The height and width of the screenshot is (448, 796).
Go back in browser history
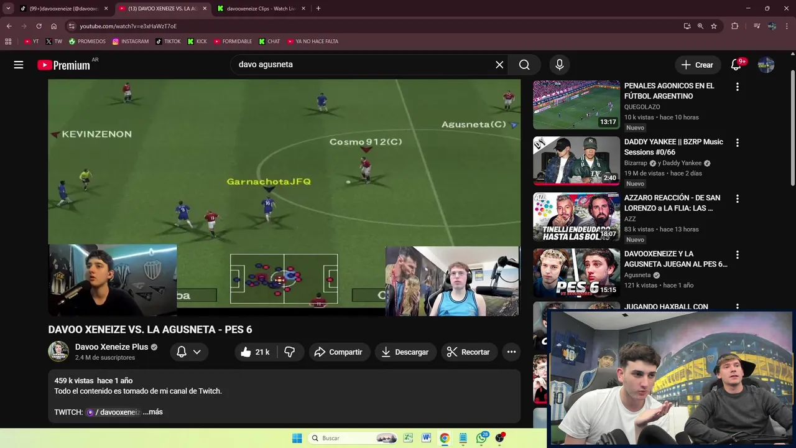pos(9,26)
